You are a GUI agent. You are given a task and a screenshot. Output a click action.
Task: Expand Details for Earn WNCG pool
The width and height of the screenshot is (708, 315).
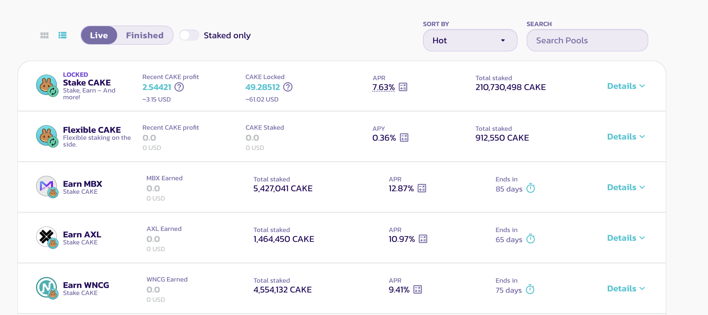(x=626, y=289)
